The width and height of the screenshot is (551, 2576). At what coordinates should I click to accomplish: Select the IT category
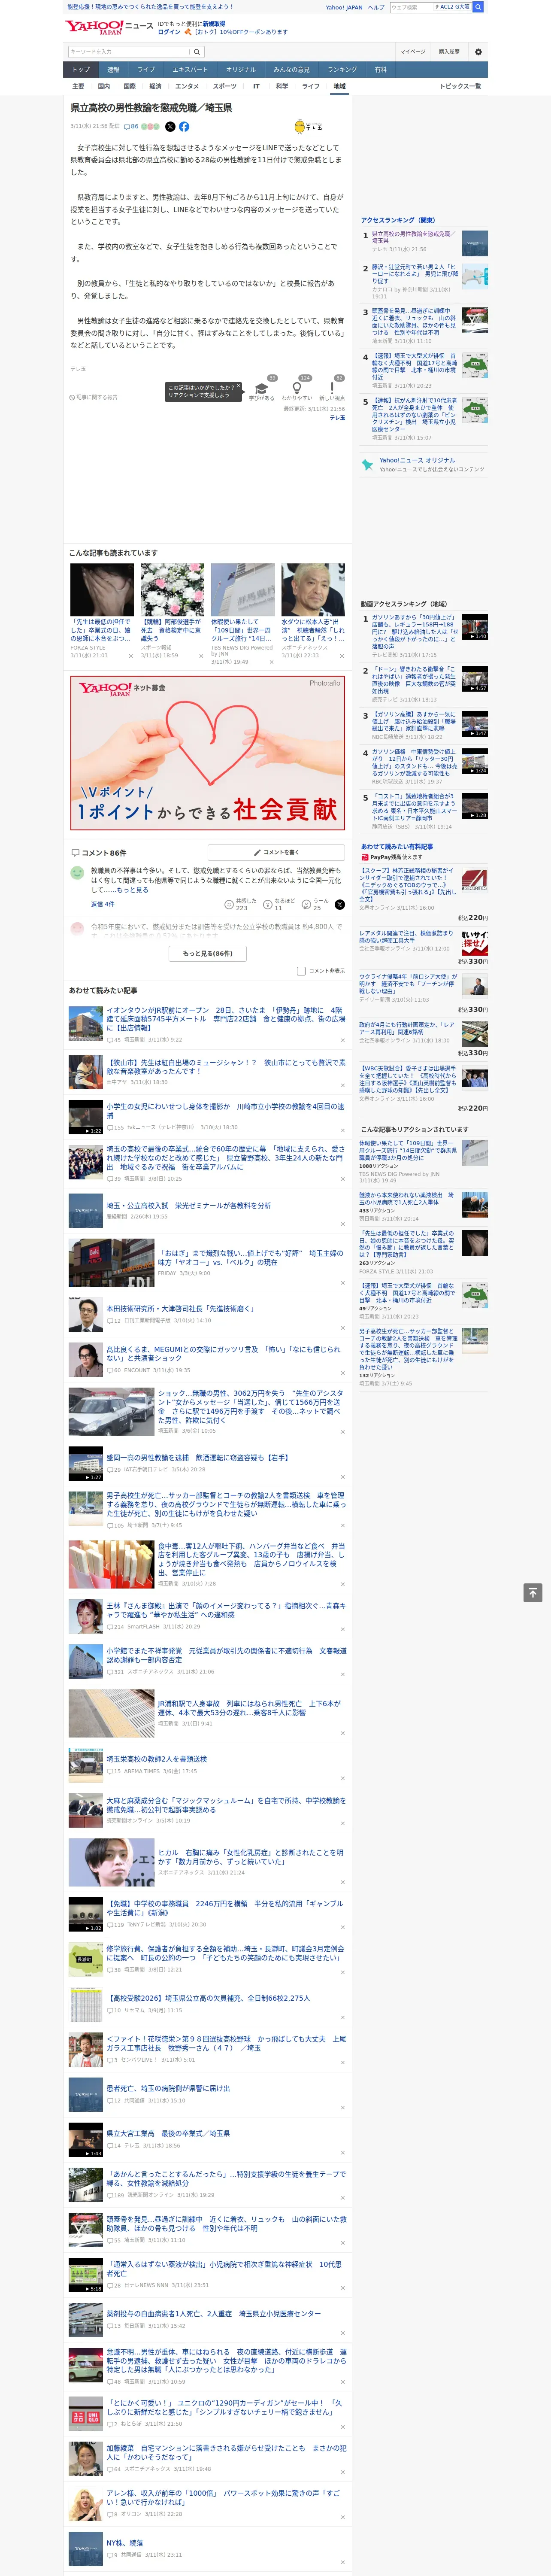tap(256, 86)
